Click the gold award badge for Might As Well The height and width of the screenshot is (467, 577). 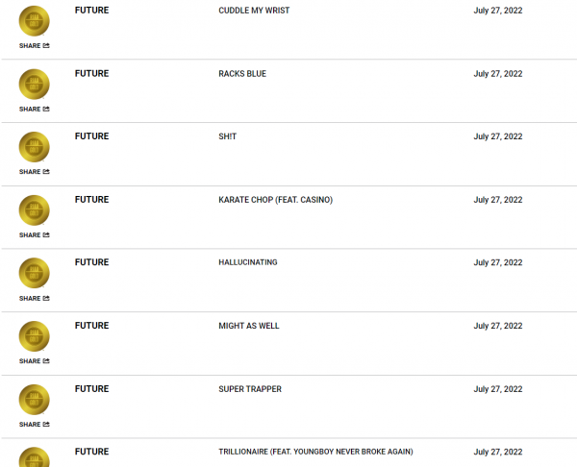coord(35,336)
